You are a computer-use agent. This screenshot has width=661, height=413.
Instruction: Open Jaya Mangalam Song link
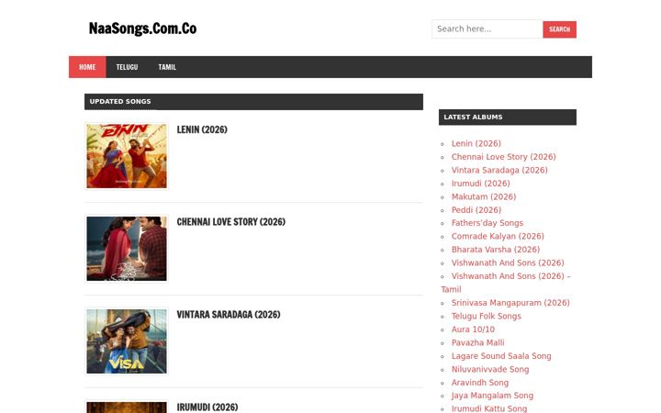point(492,396)
